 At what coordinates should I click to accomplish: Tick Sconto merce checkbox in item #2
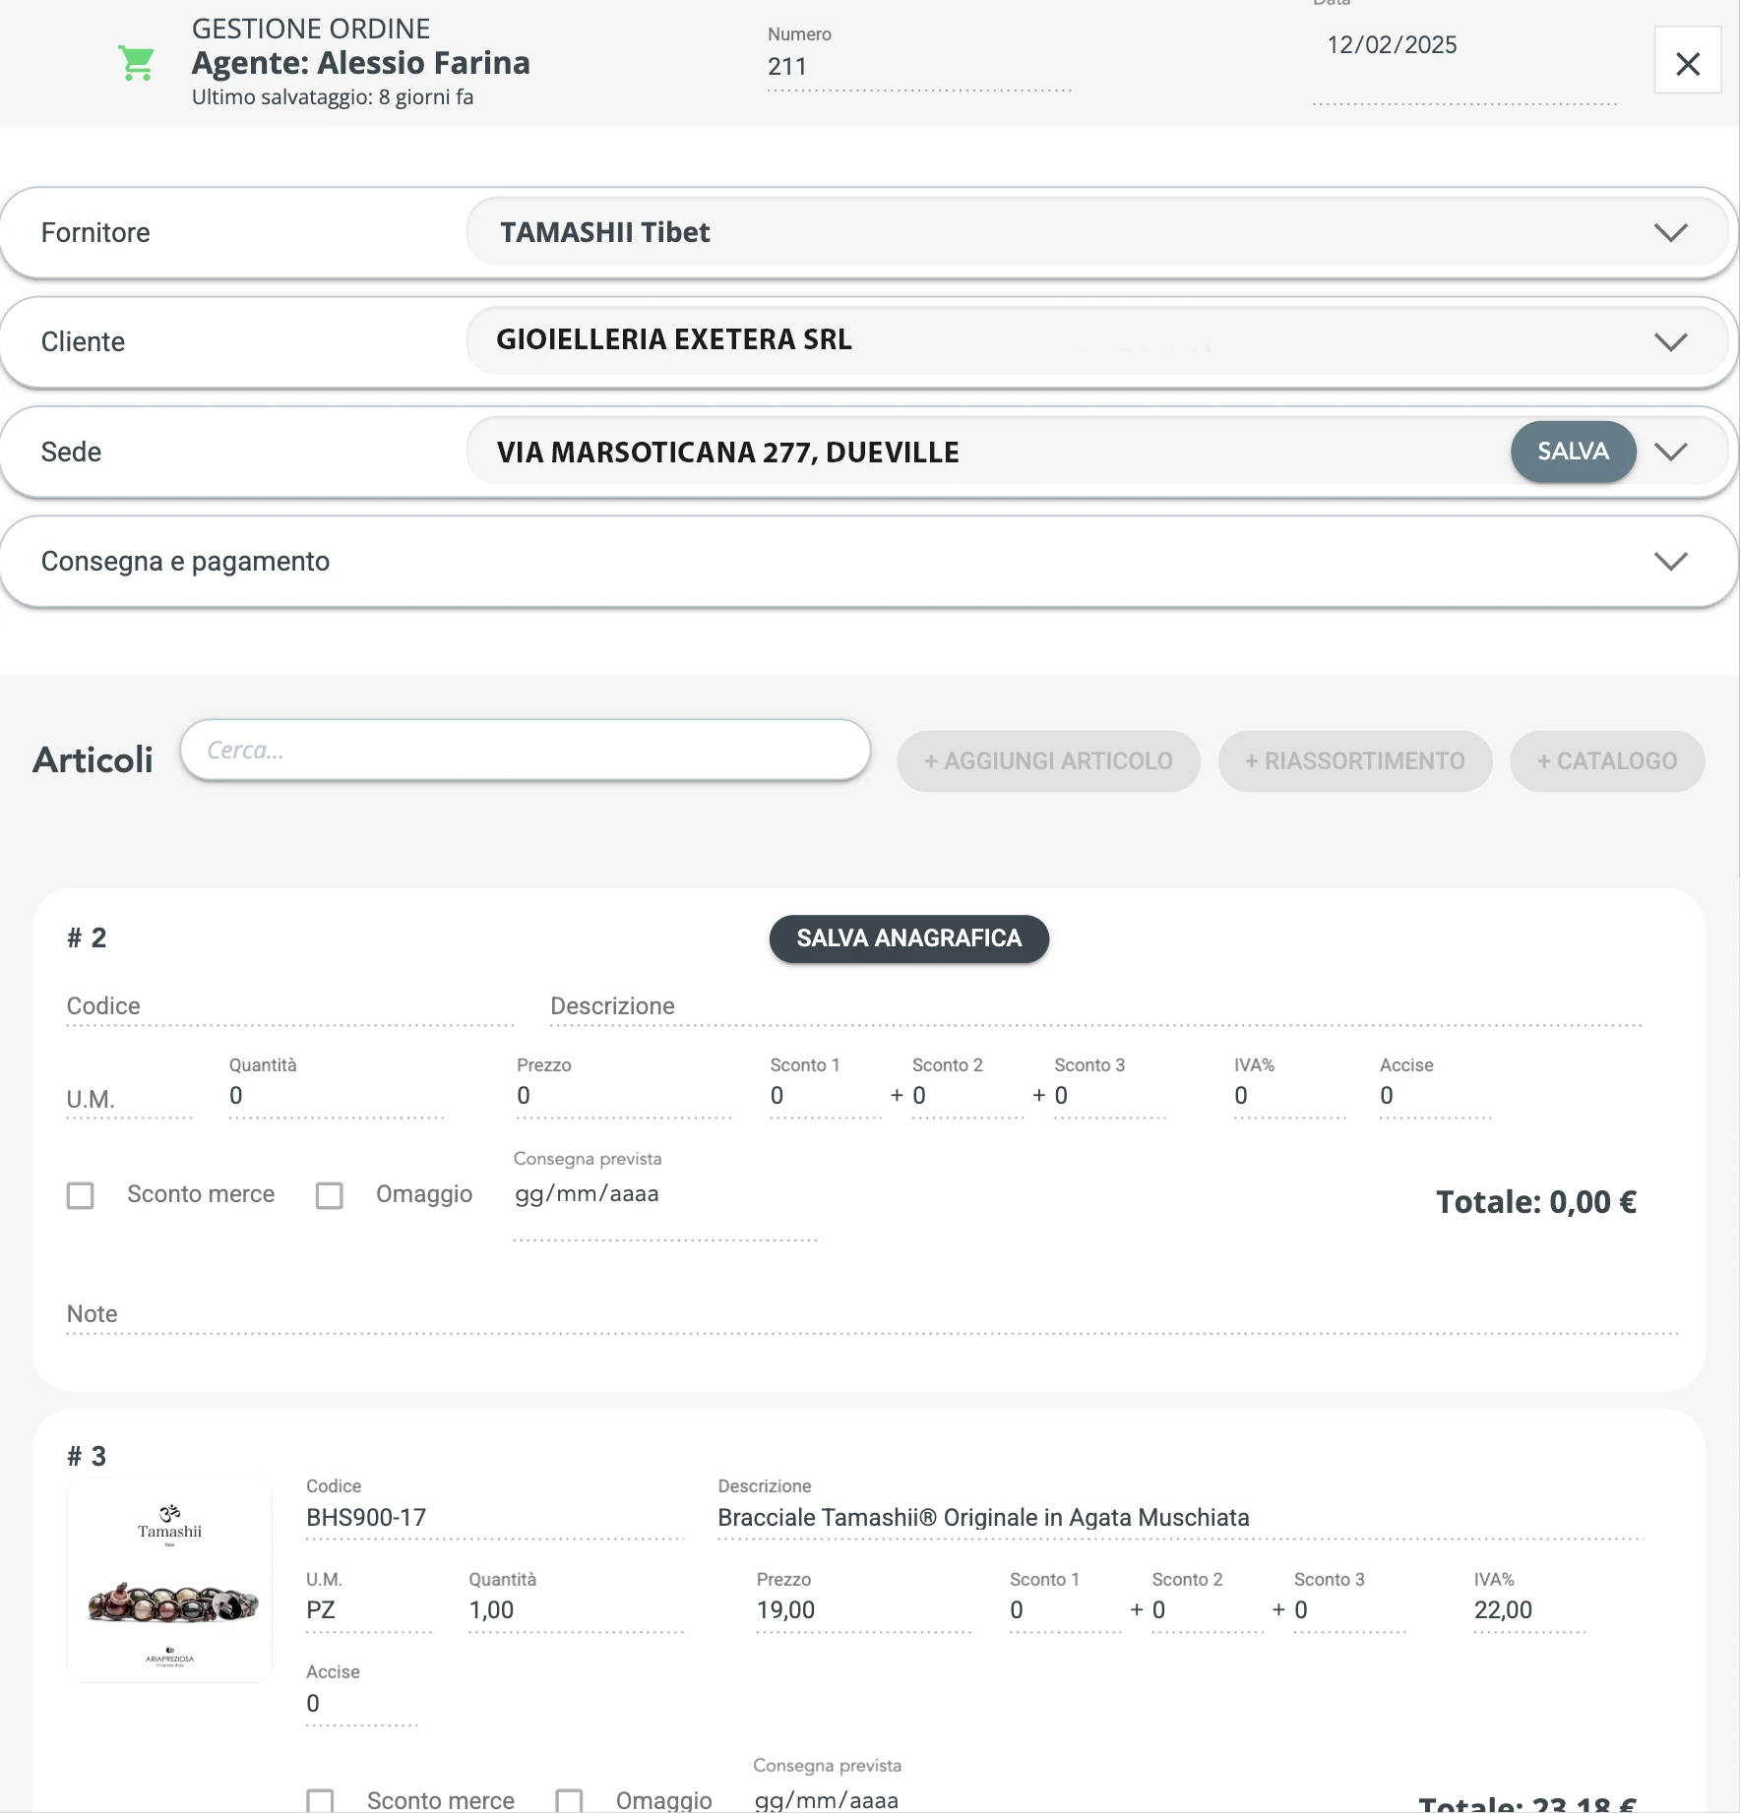(81, 1195)
